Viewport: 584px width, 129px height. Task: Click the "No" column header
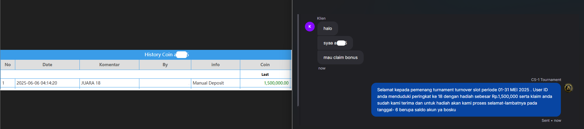click(x=8, y=65)
